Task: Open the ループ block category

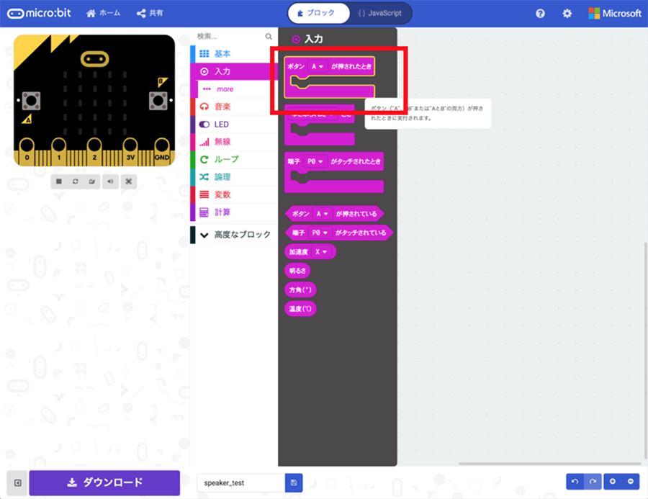Action: coord(234,160)
